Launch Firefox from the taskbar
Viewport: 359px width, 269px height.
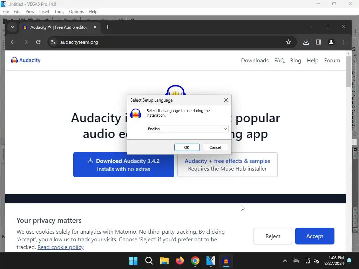pos(180,261)
